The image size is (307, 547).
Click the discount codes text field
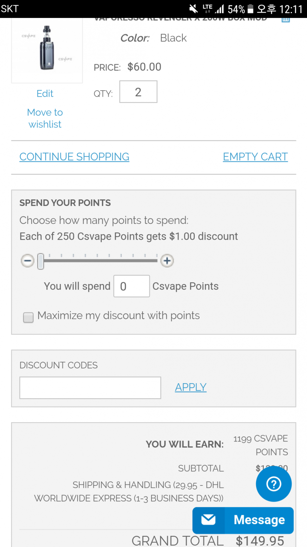point(90,388)
